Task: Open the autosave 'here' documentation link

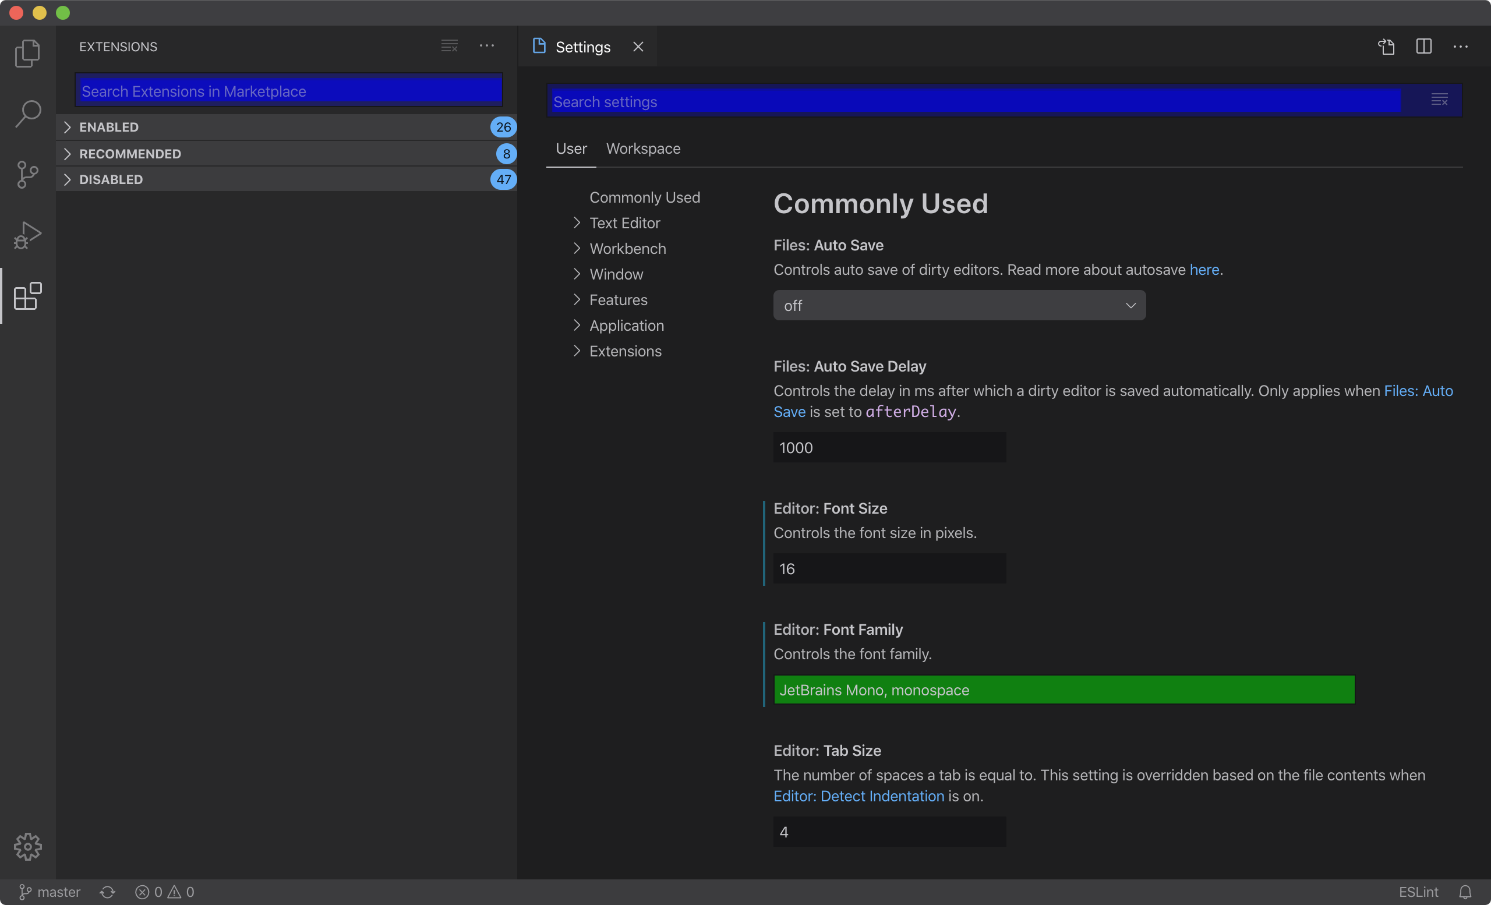Action: pyautogui.click(x=1204, y=270)
